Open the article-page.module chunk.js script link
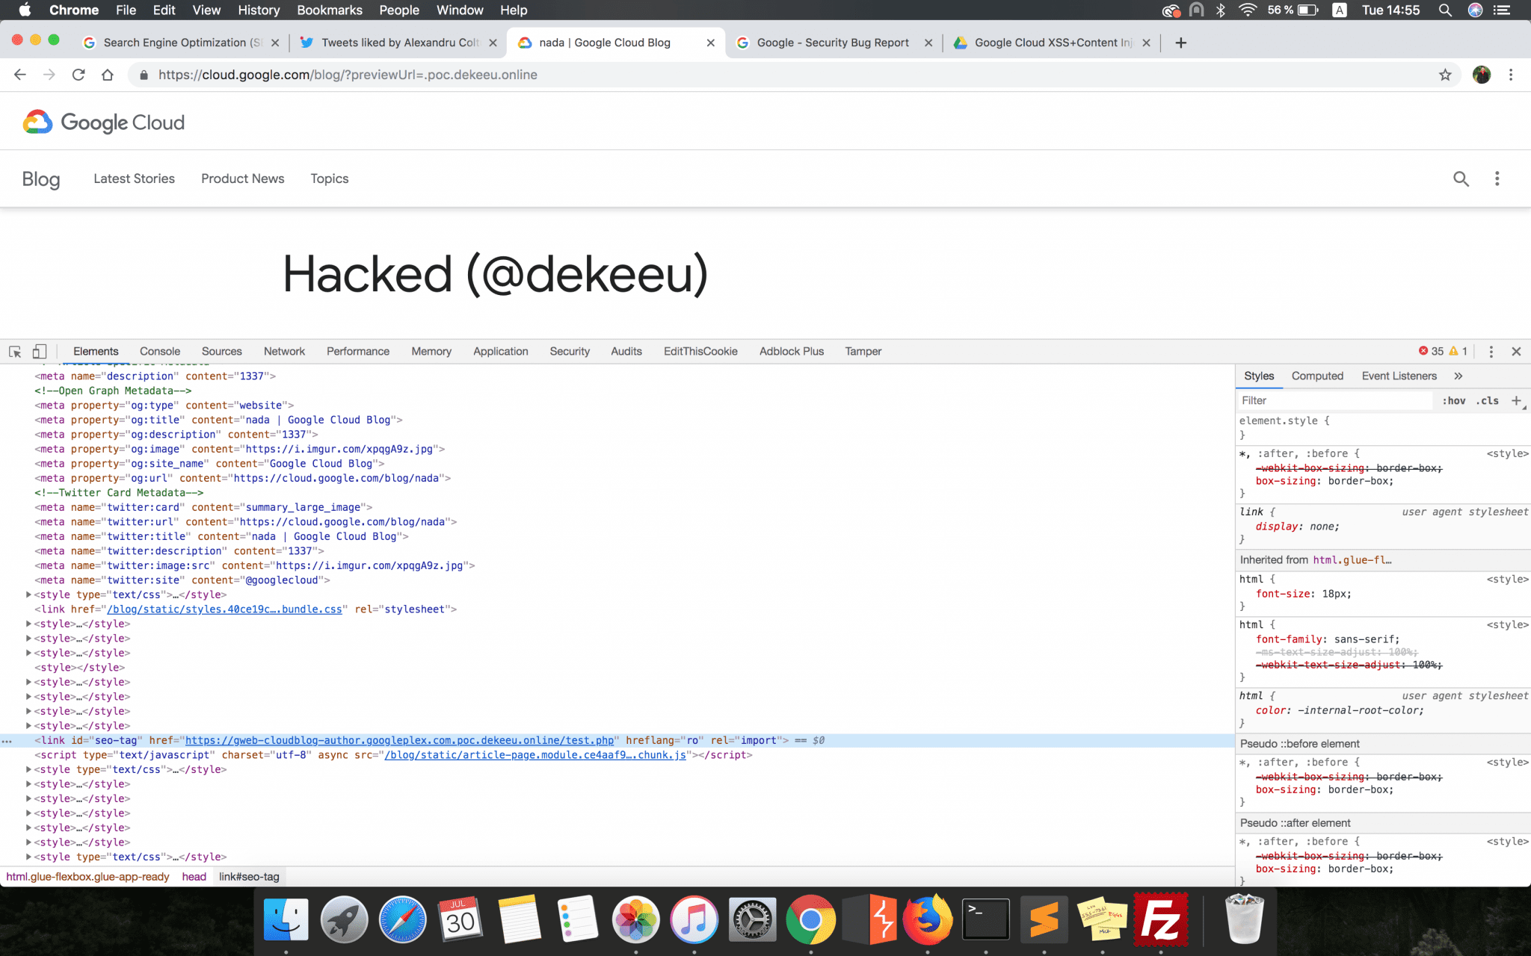 pos(535,755)
